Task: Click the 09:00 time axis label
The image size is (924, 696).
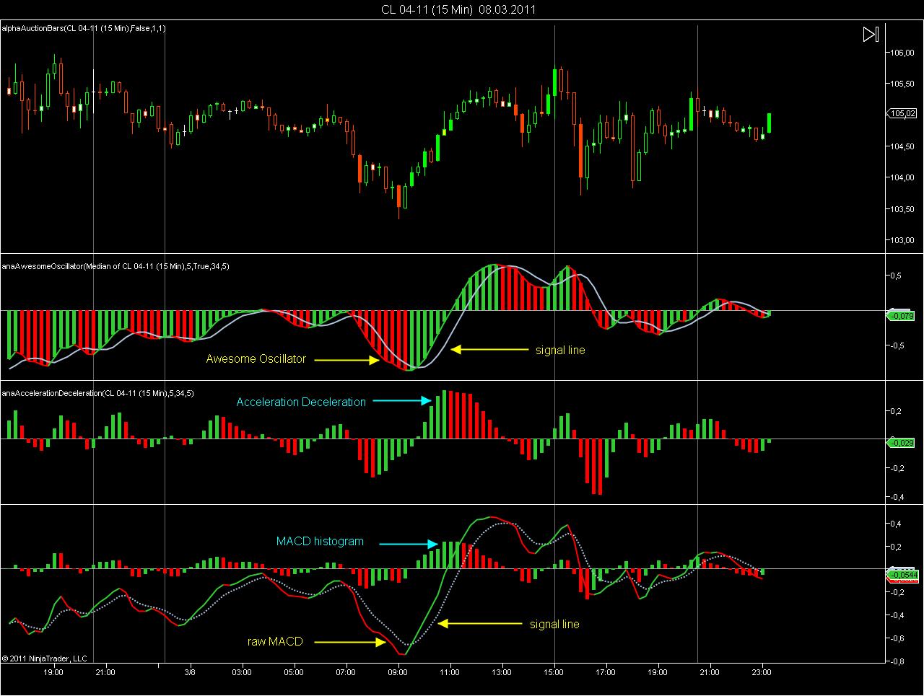Action: pyautogui.click(x=398, y=672)
